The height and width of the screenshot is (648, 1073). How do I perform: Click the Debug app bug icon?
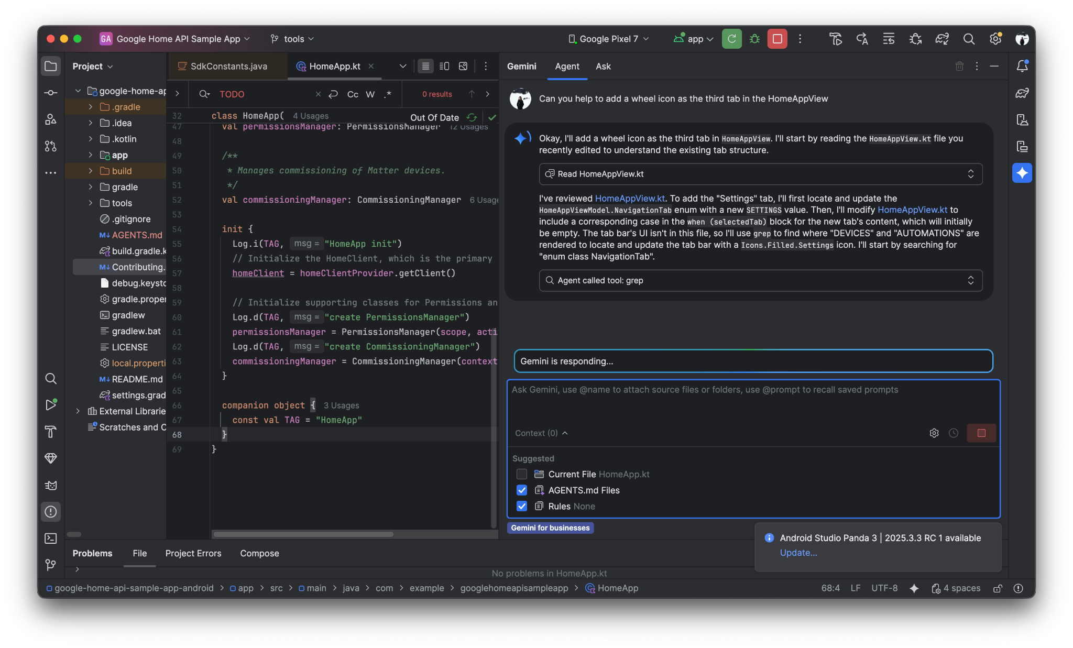click(754, 39)
